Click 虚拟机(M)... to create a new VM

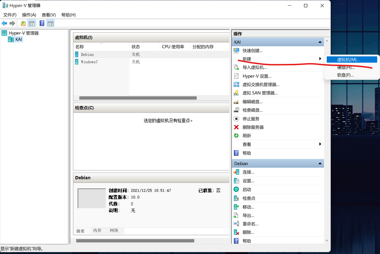click(351, 59)
